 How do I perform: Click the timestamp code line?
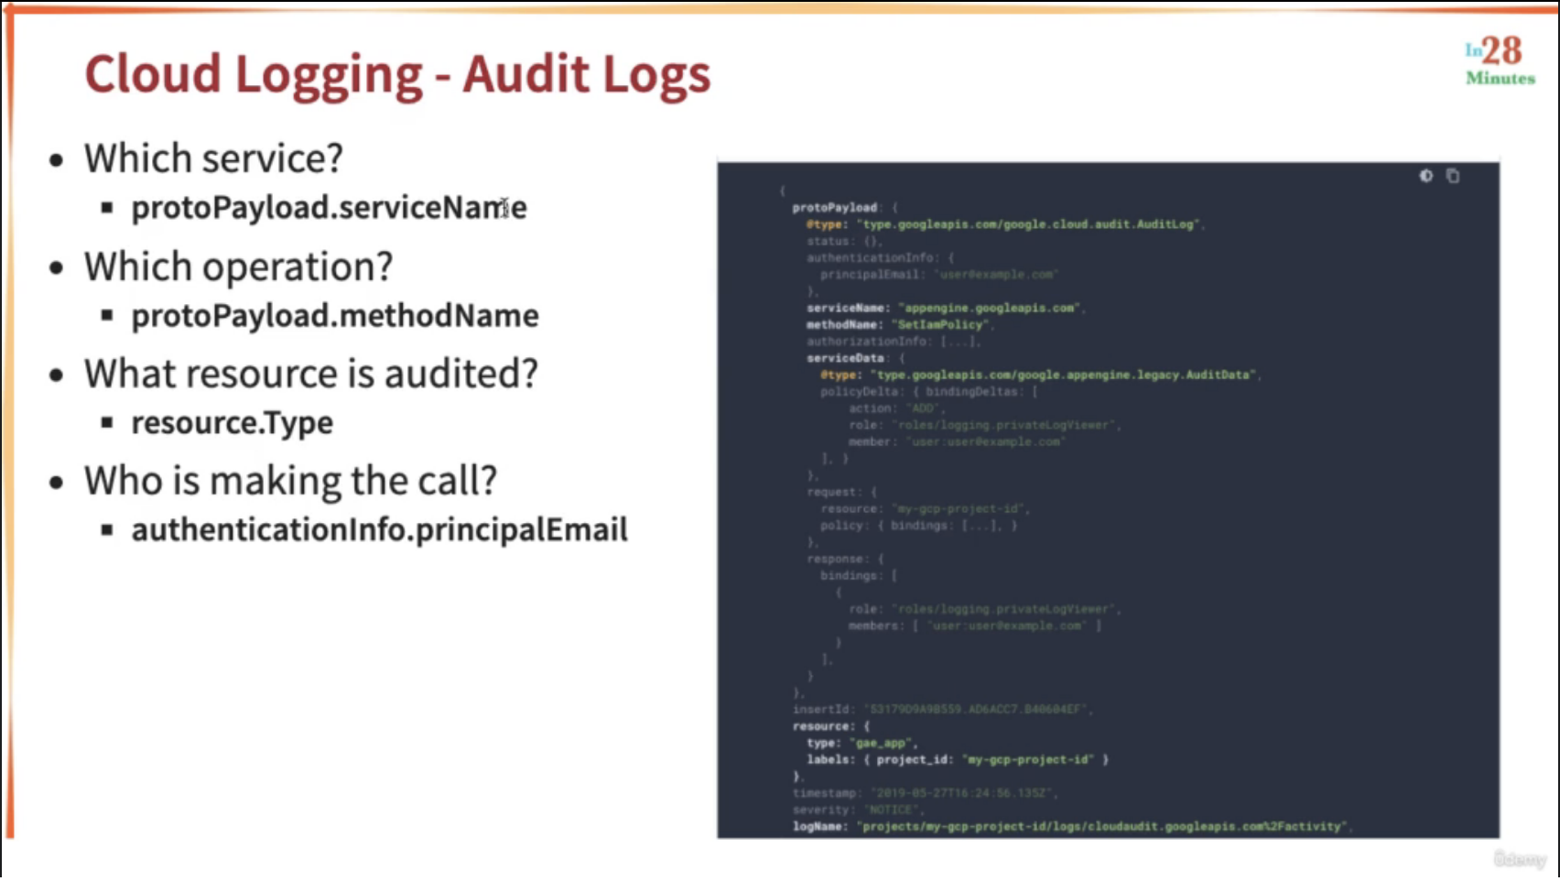pos(925,793)
